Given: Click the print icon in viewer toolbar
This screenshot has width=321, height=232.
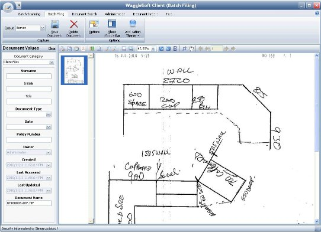Looking at the screenshot, I should click(x=62, y=49).
